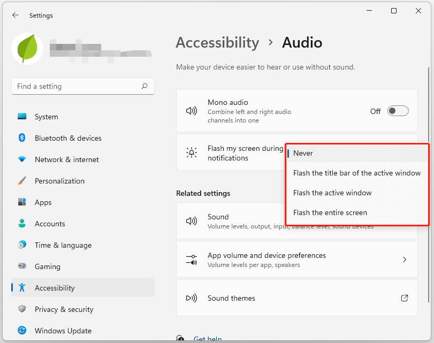The height and width of the screenshot is (343, 434).
Task: Open Sound themes external link
Action: click(x=404, y=298)
